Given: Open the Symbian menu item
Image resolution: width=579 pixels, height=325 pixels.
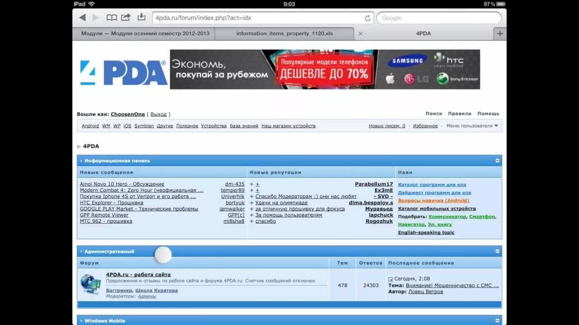Looking at the screenshot, I should pyautogui.click(x=144, y=126).
